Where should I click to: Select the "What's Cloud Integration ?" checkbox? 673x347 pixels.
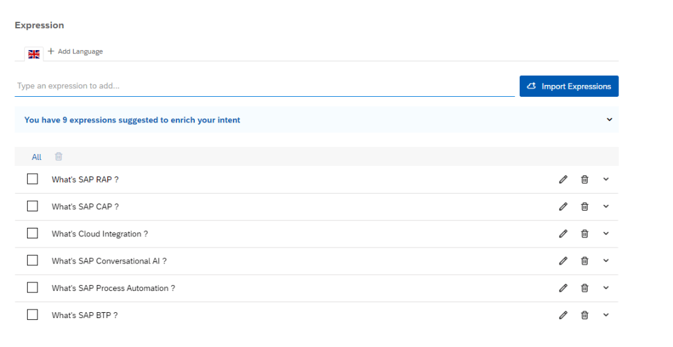(32, 233)
